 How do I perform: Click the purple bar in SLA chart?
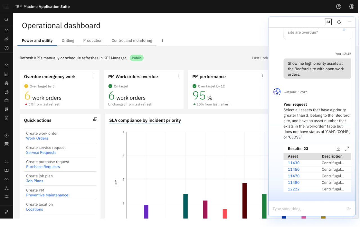pos(146,212)
